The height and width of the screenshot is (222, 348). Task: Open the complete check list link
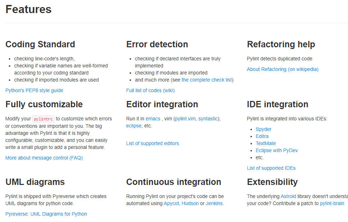tap(207, 80)
